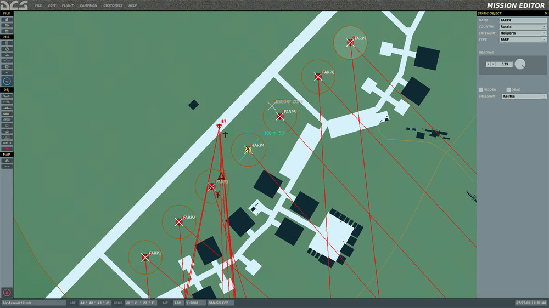Click the PAN/SELECT mode indicator
Screen dimensions: 549x308
[x=221, y=303]
